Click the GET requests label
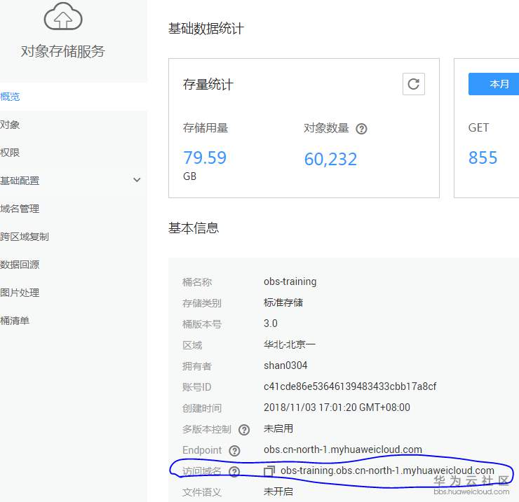The image size is (519, 502). click(478, 128)
